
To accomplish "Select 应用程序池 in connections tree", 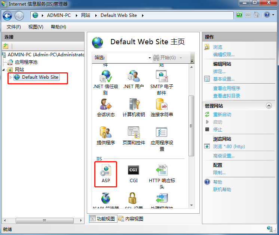I will tap(26, 62).
